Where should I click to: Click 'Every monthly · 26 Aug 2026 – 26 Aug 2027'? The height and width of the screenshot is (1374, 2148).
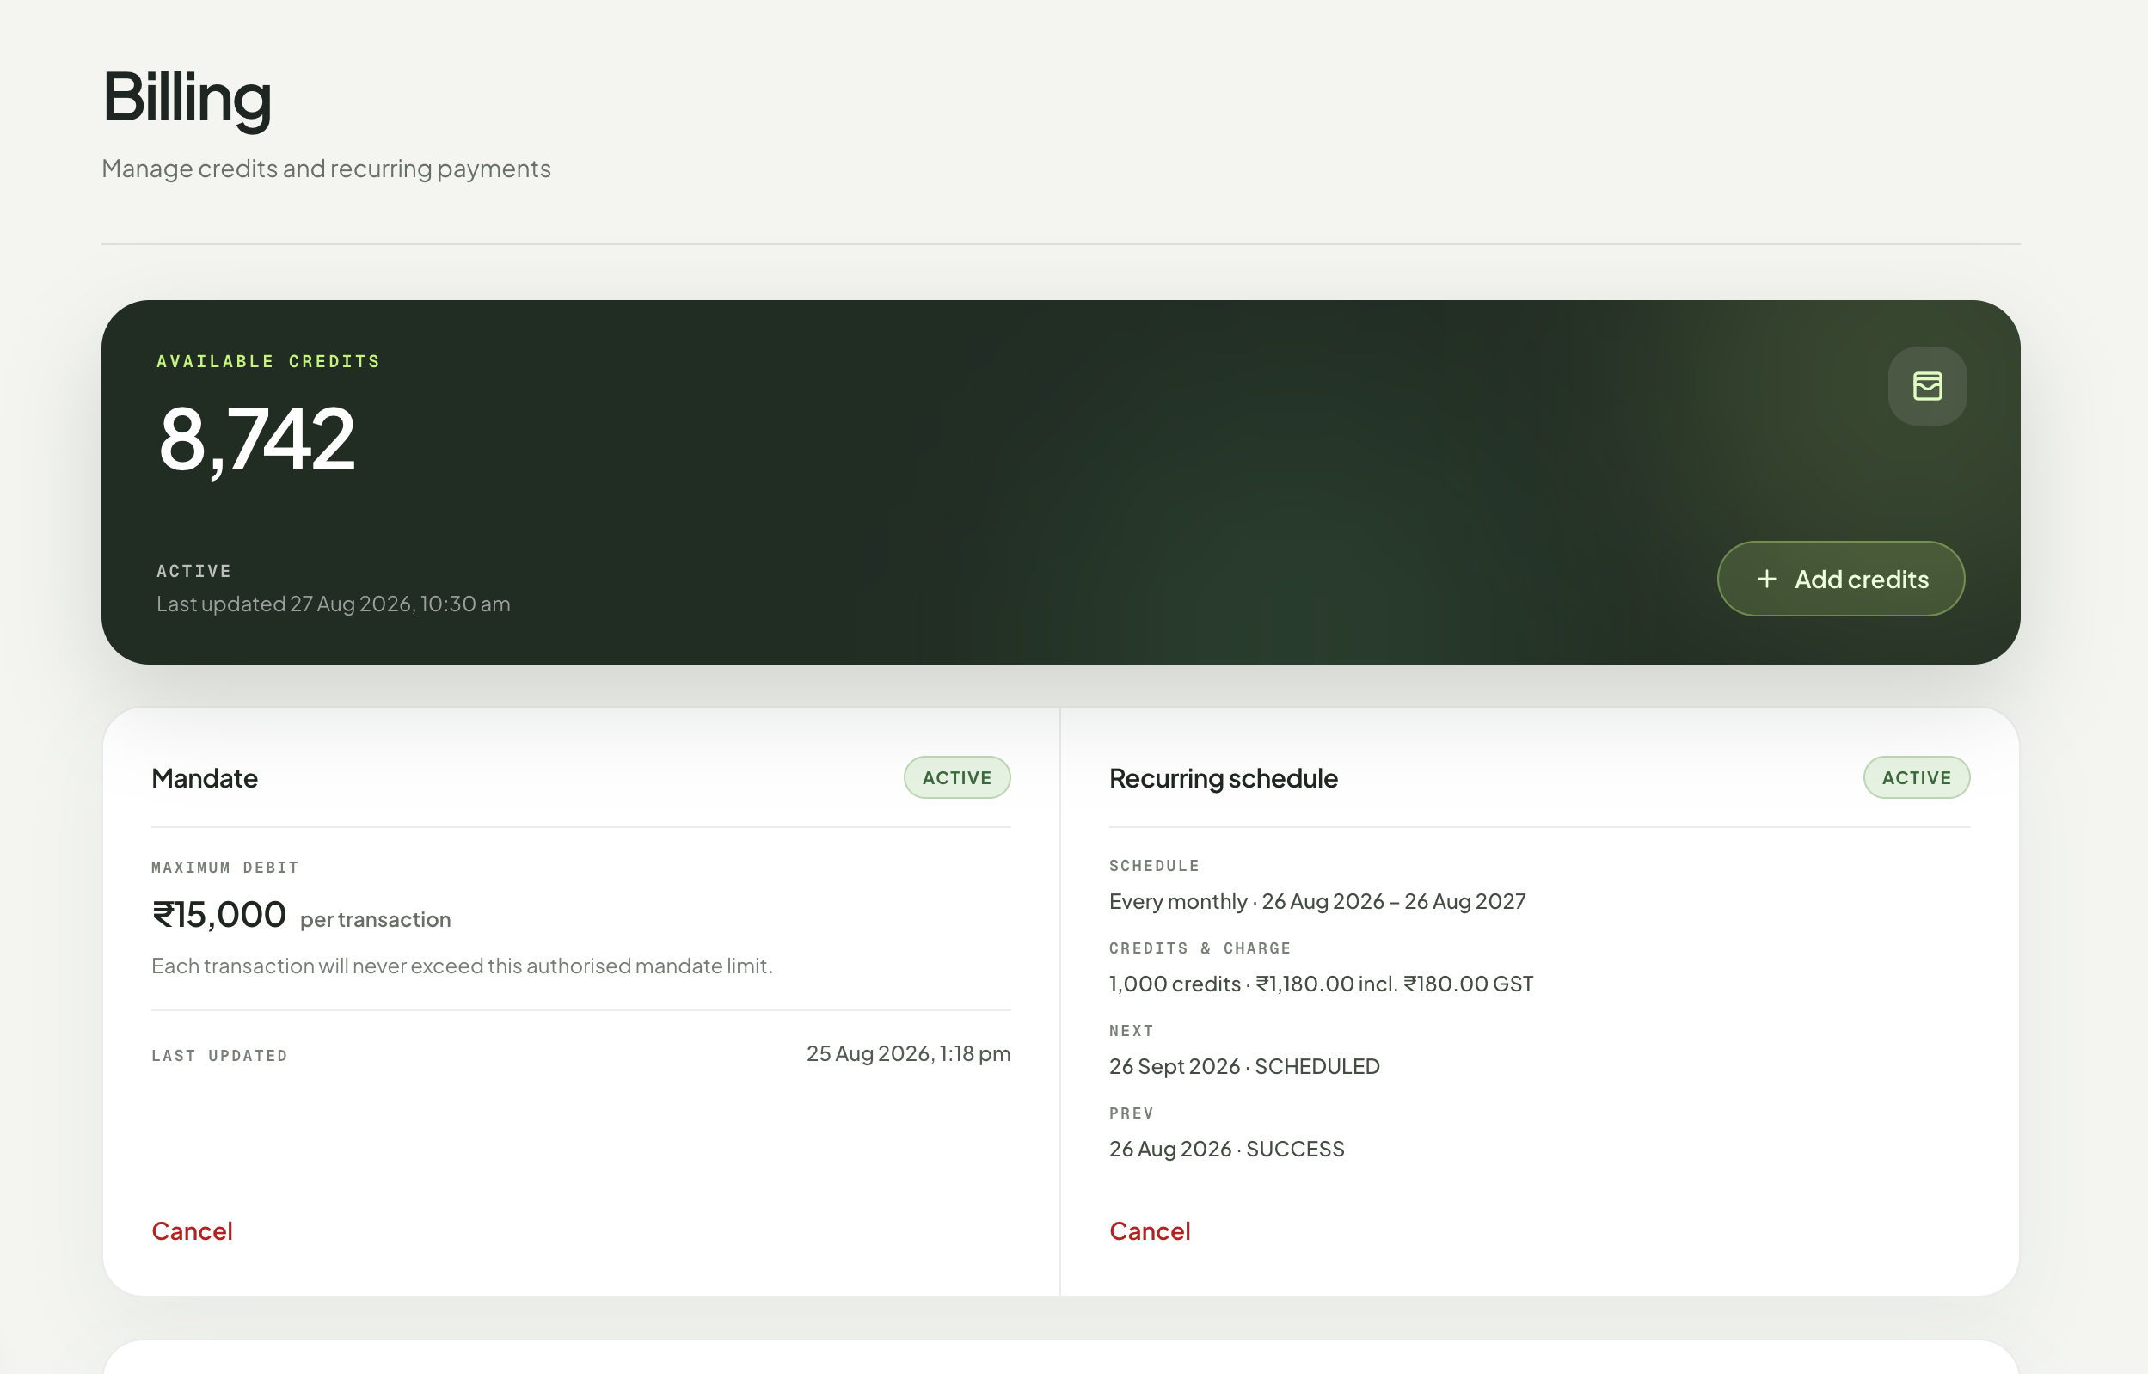(x=1317, y=902)
